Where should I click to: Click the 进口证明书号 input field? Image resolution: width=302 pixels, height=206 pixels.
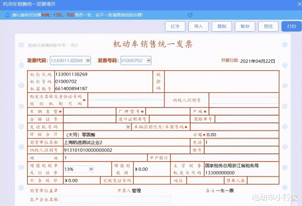click(169, 119)
